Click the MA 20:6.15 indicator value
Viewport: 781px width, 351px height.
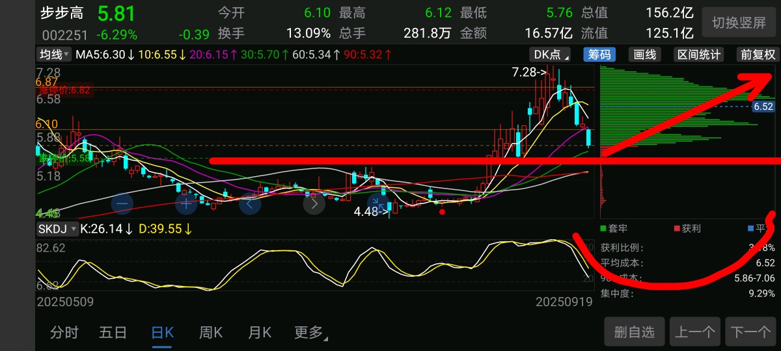coord(213,55)
